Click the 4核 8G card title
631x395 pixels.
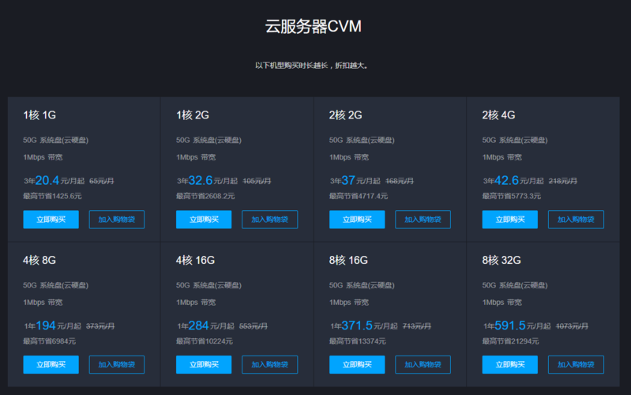pos(39,260)
